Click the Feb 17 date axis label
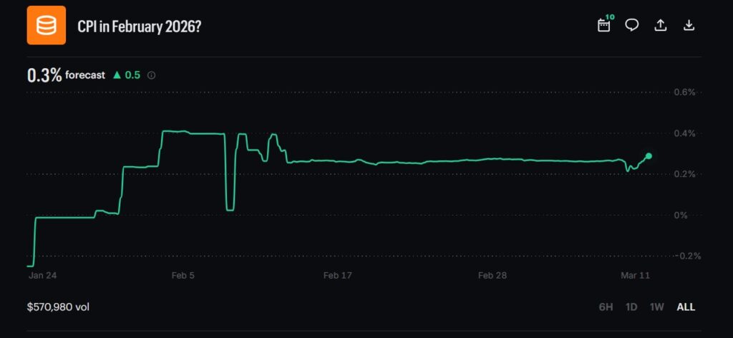 pyautogui.click(x=338, y=275)
